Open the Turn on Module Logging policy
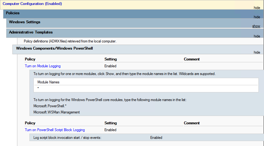This screenshot has height=146, width=264. 43,66
